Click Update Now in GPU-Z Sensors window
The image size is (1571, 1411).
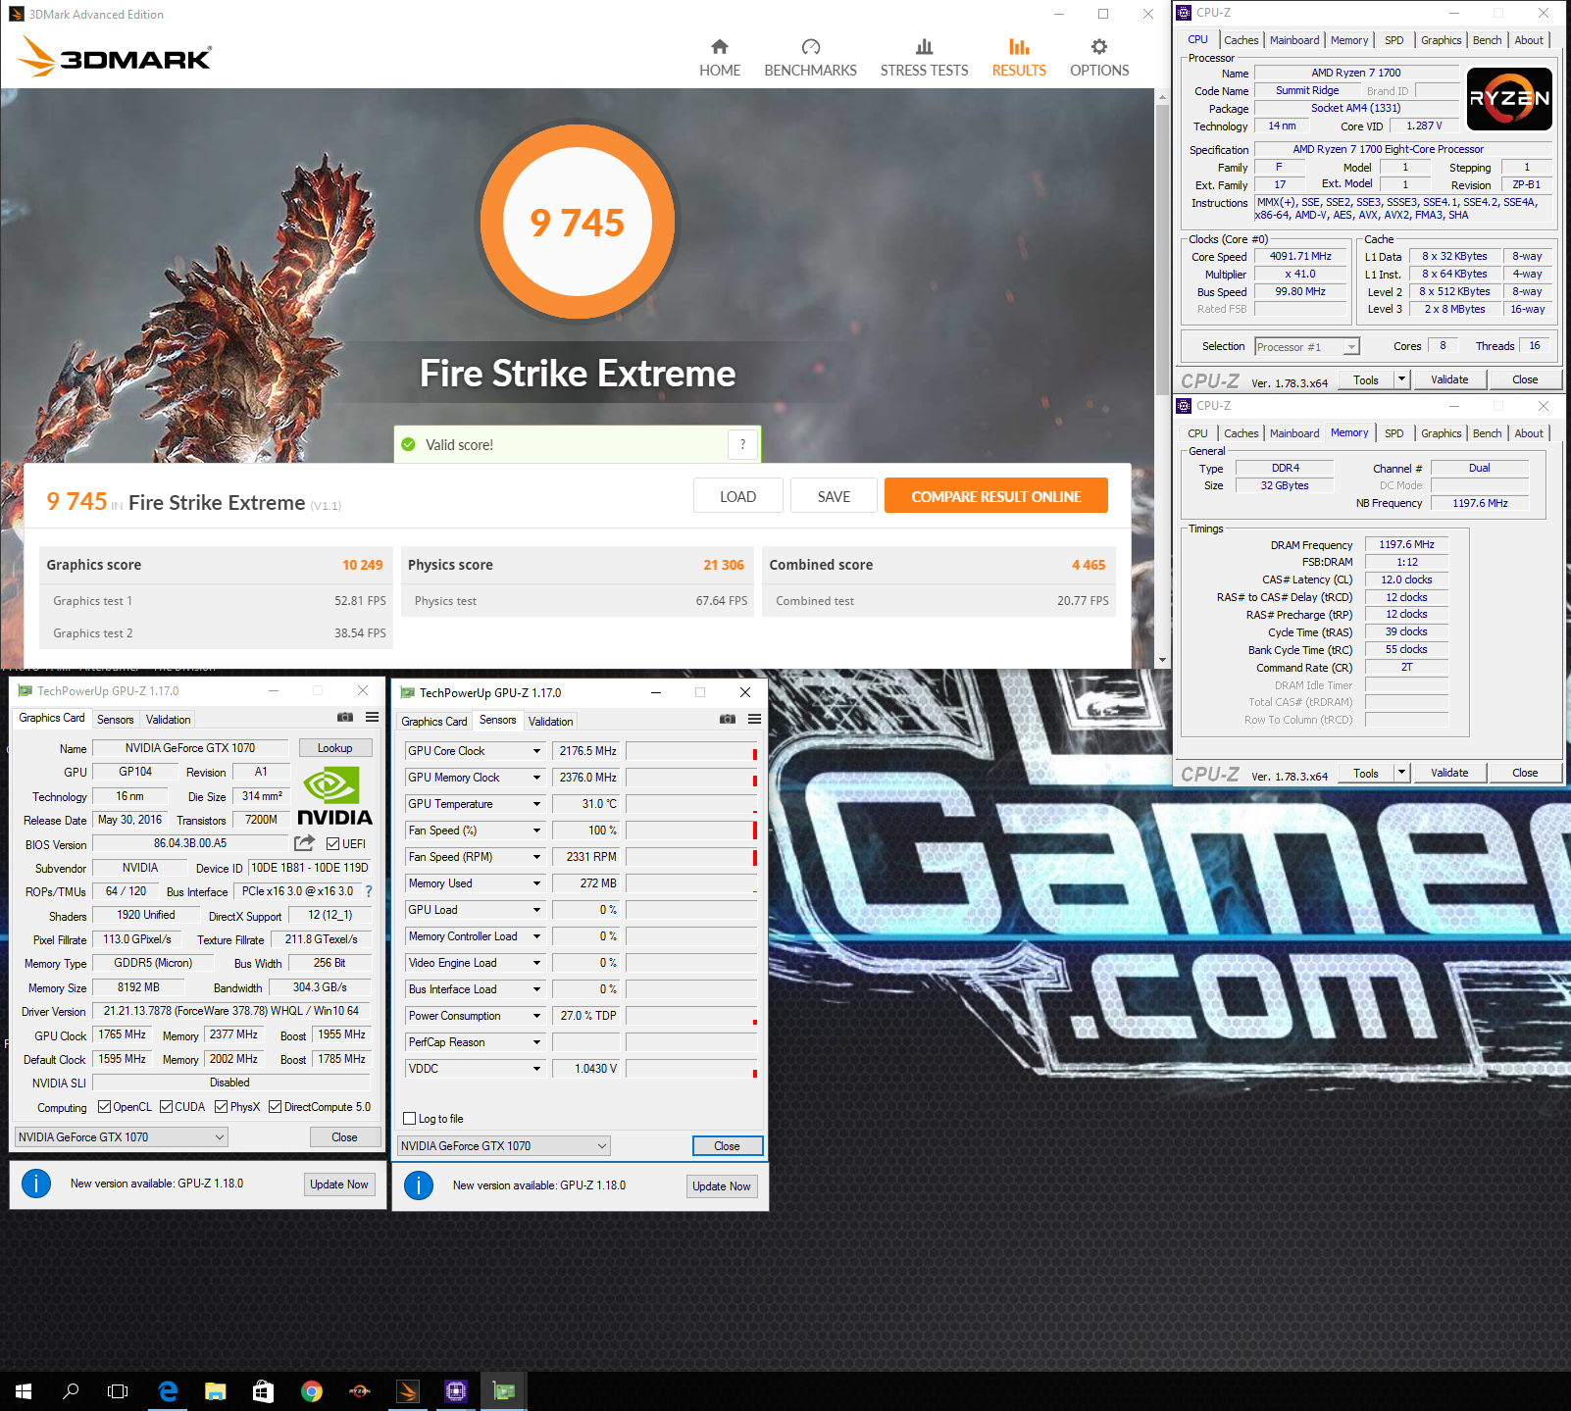click(722, 1186)
